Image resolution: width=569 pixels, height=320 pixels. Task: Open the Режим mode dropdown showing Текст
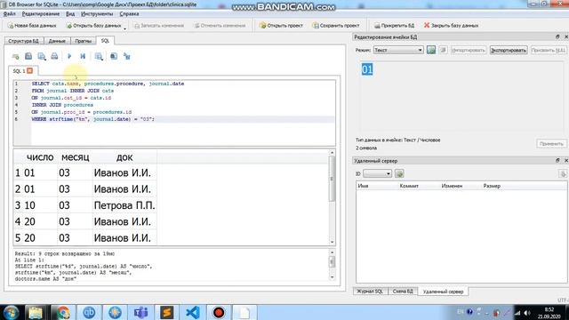[398, 50]
